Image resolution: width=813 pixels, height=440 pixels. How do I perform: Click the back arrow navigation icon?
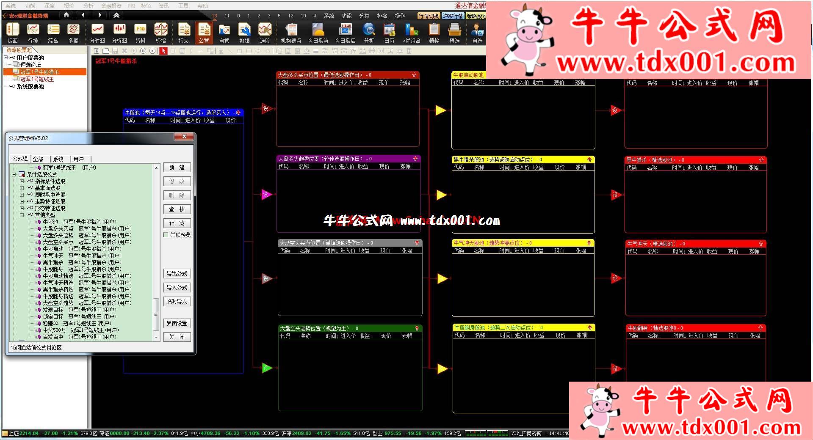(83, 15)
